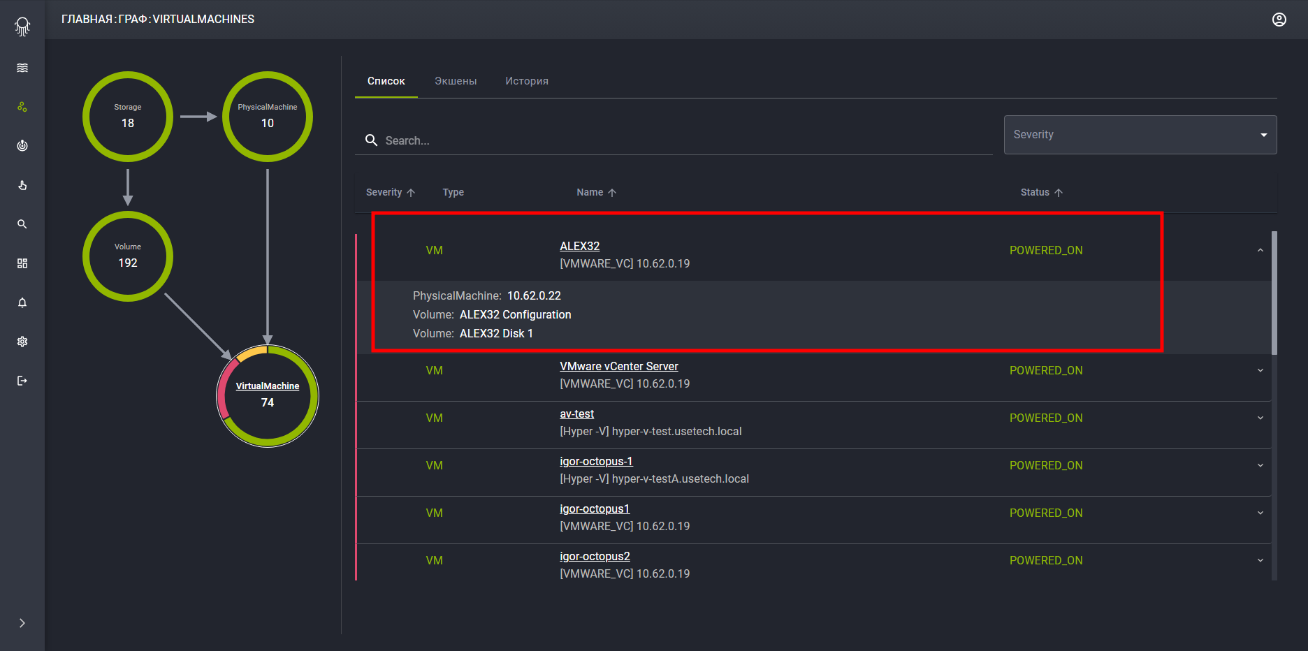
Task: Click the POWERED_ON status of av-test
Action: pyautogui.click(x=1046, y=418)
